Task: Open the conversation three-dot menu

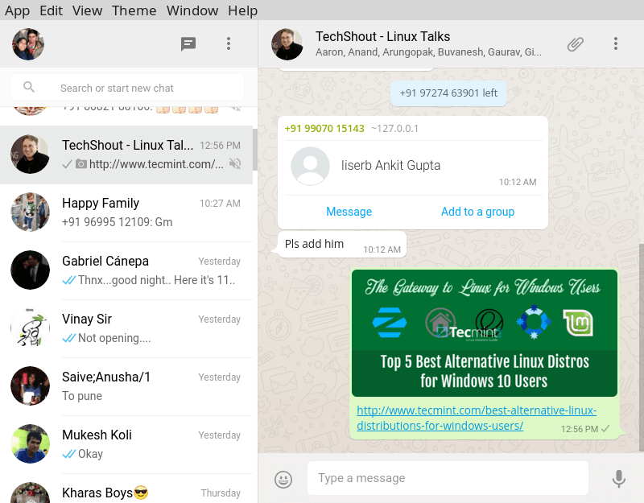Action: (x=615, y=43)
